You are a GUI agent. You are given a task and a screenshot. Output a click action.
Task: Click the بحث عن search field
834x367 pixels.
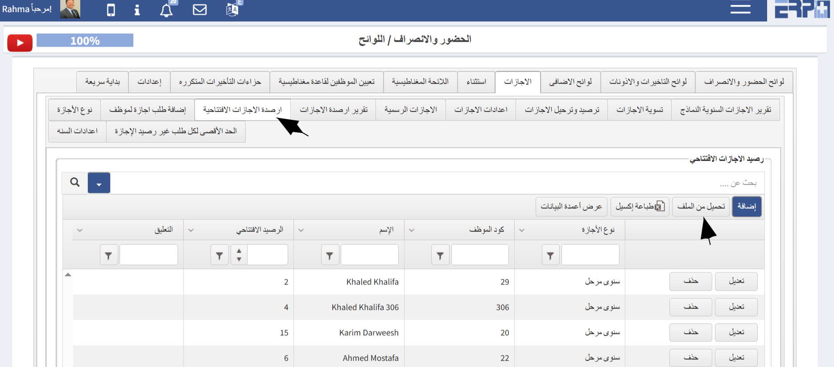(437, 183)
